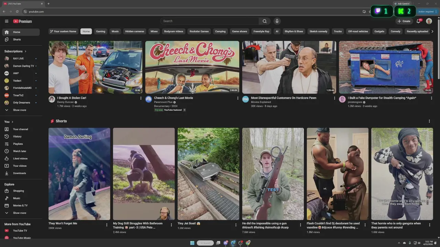Open Movies & TV under Explore
The width and height of the screenshot is (440, 247).
[21, 205]
